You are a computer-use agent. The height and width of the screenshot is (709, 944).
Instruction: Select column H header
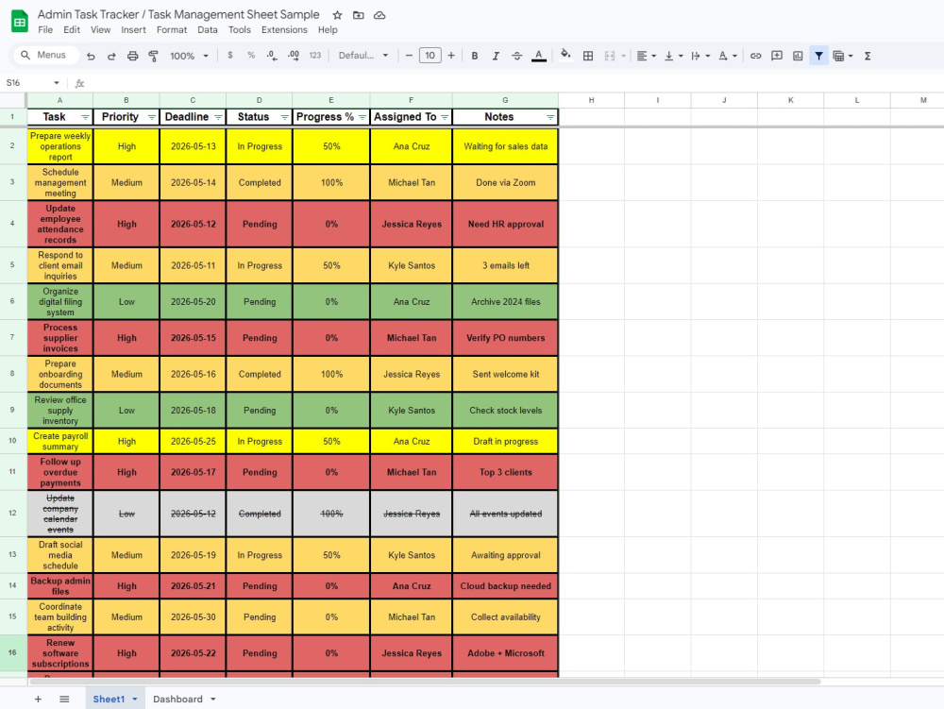tap(591, 100)
